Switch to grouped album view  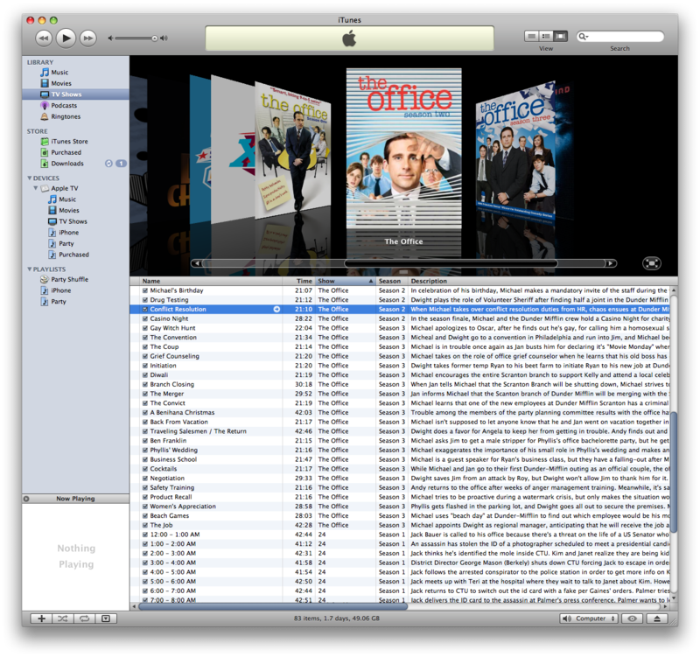pyautogui.click(x=545, y=36)
